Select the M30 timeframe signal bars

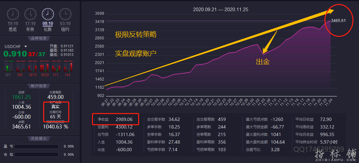tap(45, 66)
